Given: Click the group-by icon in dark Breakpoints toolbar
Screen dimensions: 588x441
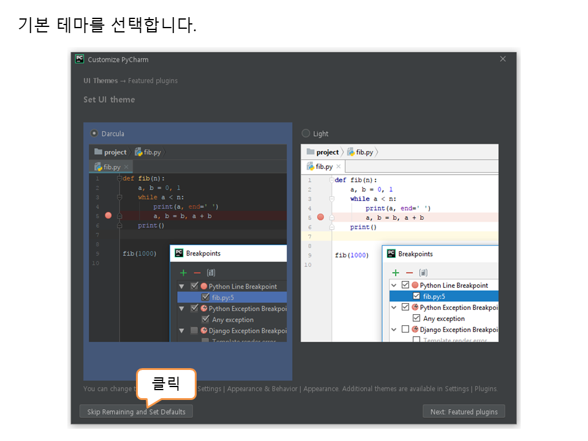Looking at the screenshot, I should point(211,273).
